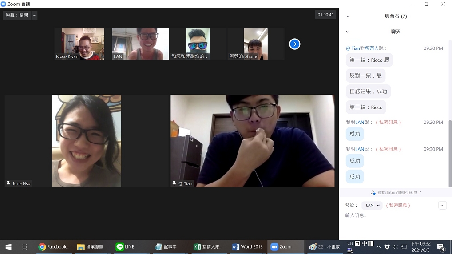Click chat message 第一輪：Ricco 展
Viewport: 452px width, 254px height.
pyautogui.click(x=369, y=60)
